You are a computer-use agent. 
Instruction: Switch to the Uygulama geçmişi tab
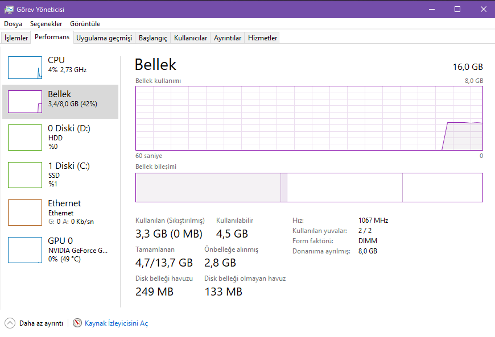104,38
